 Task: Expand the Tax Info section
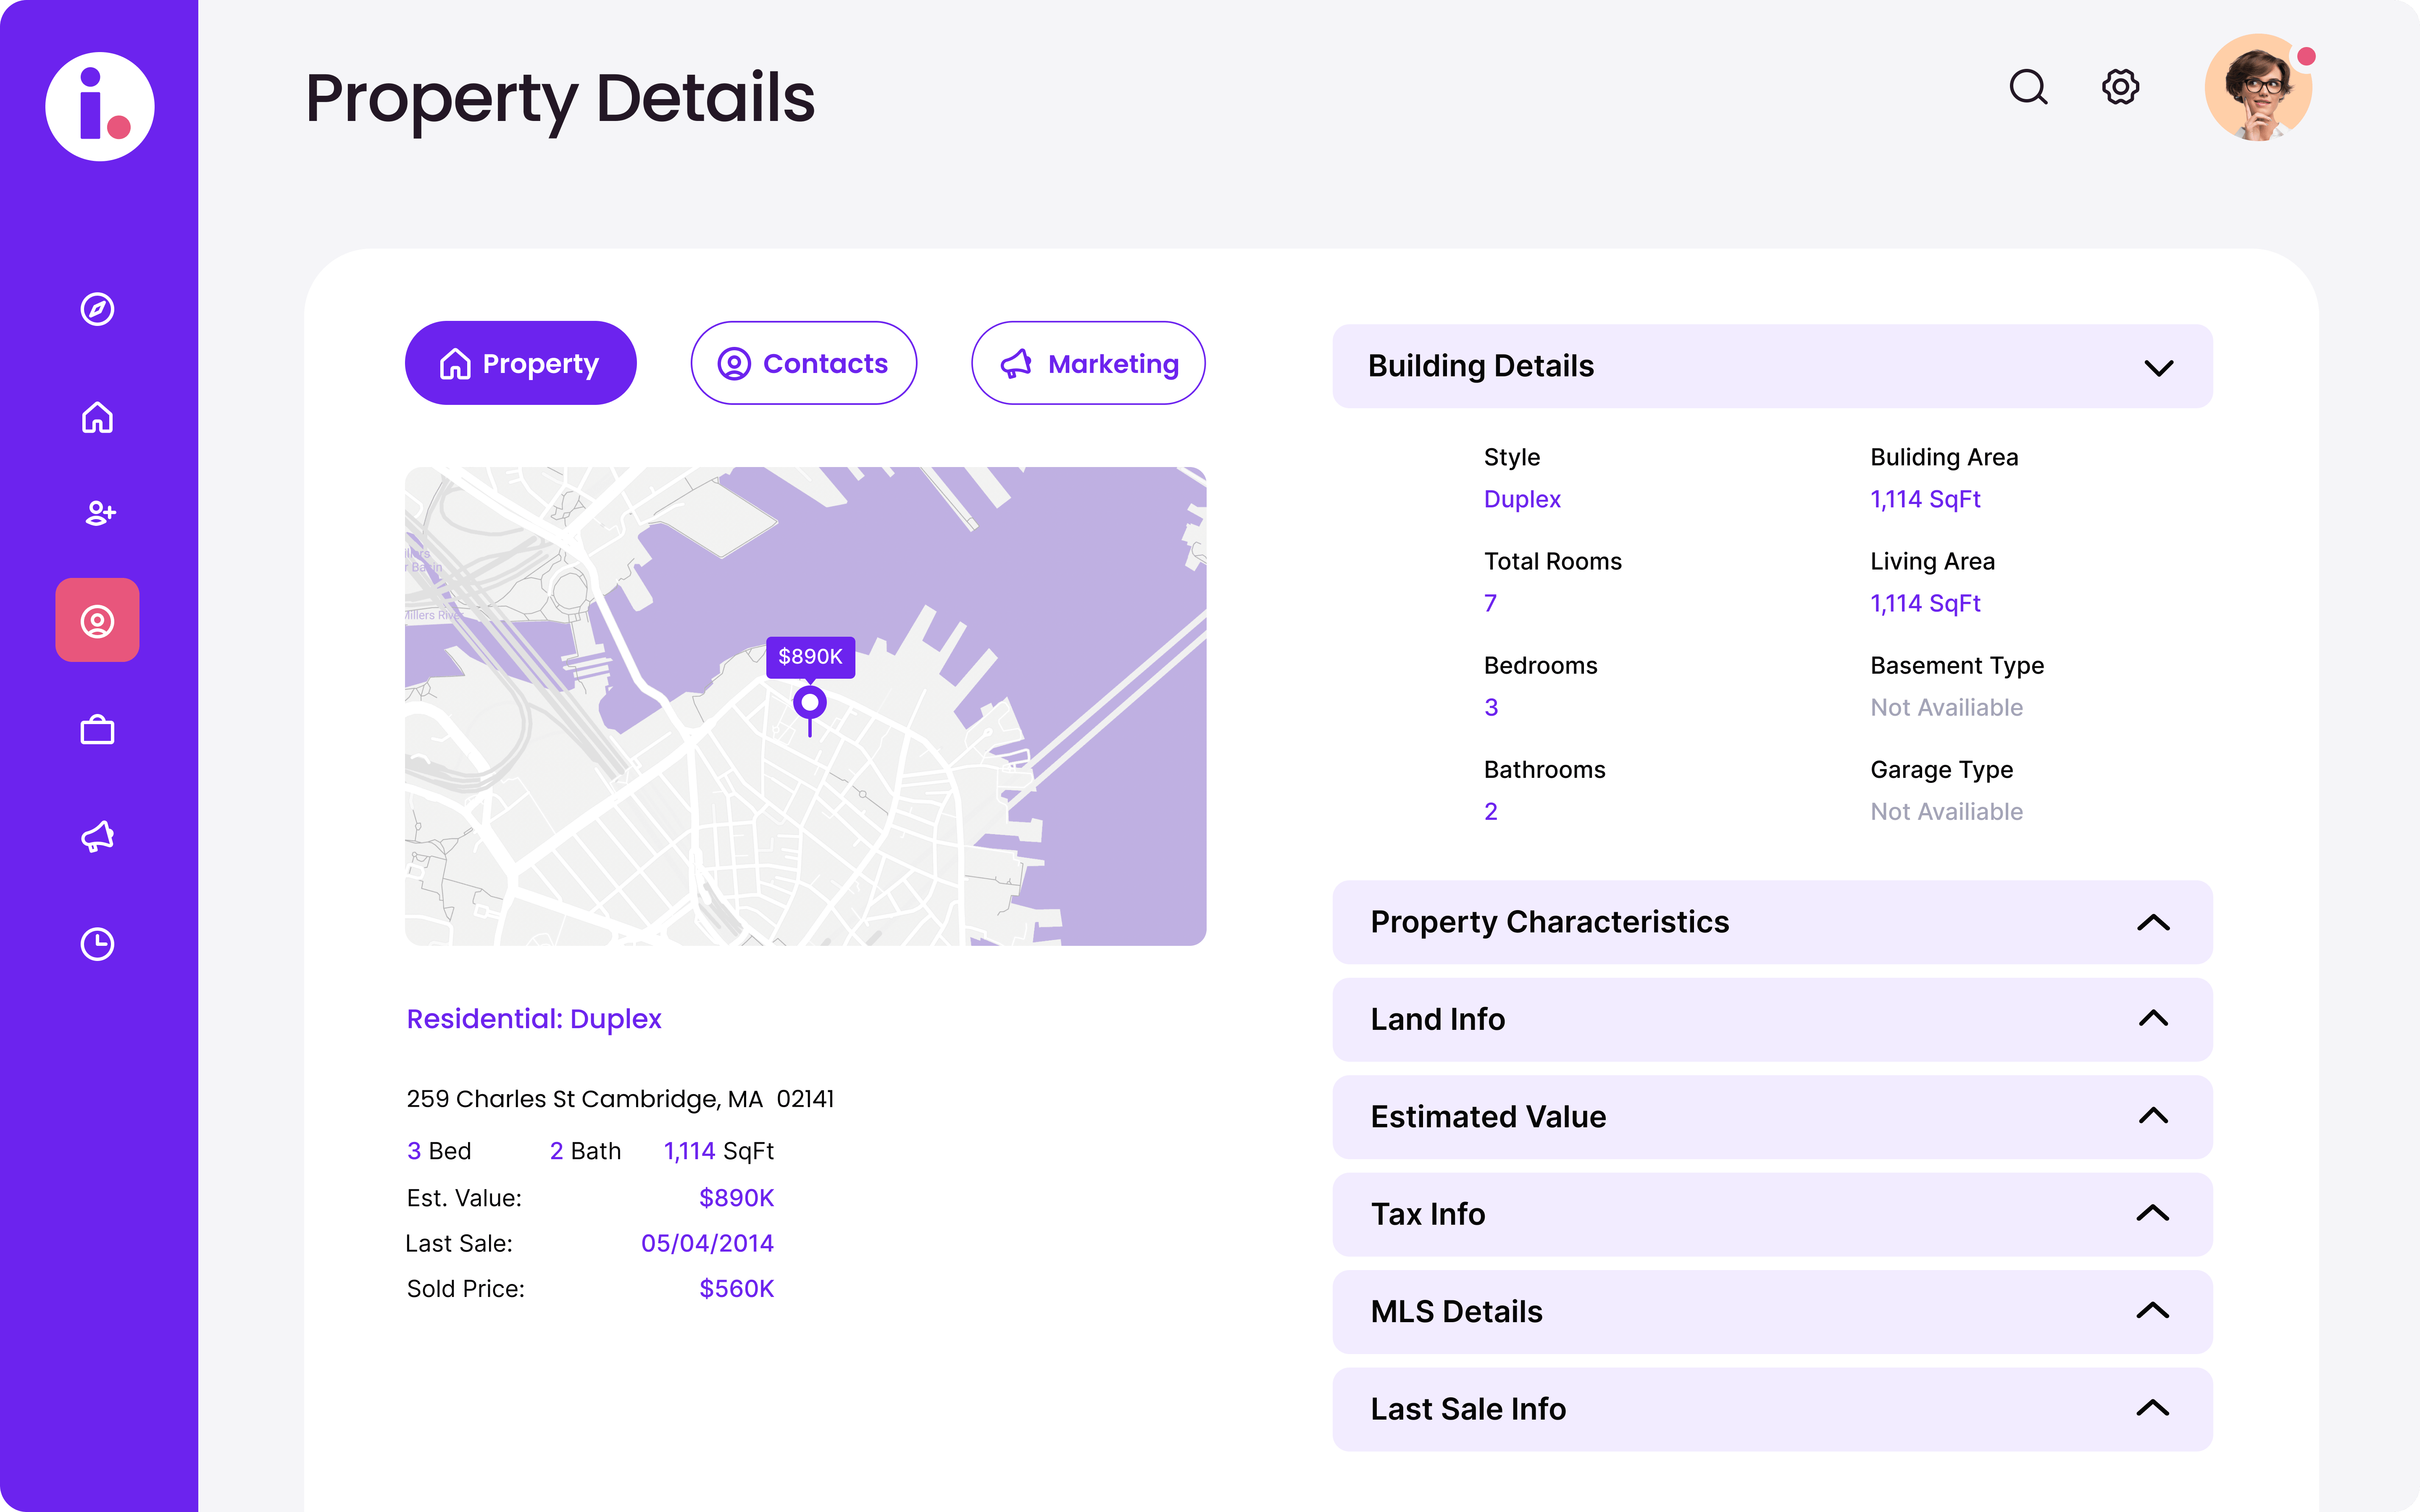tap(2152, 1214)
